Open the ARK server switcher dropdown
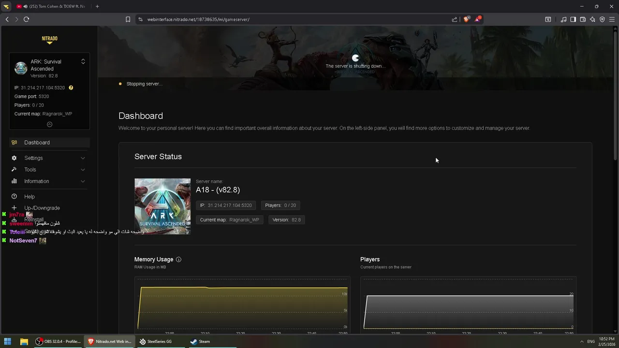Screen dimensions: 619x348 tap(83, 61)
